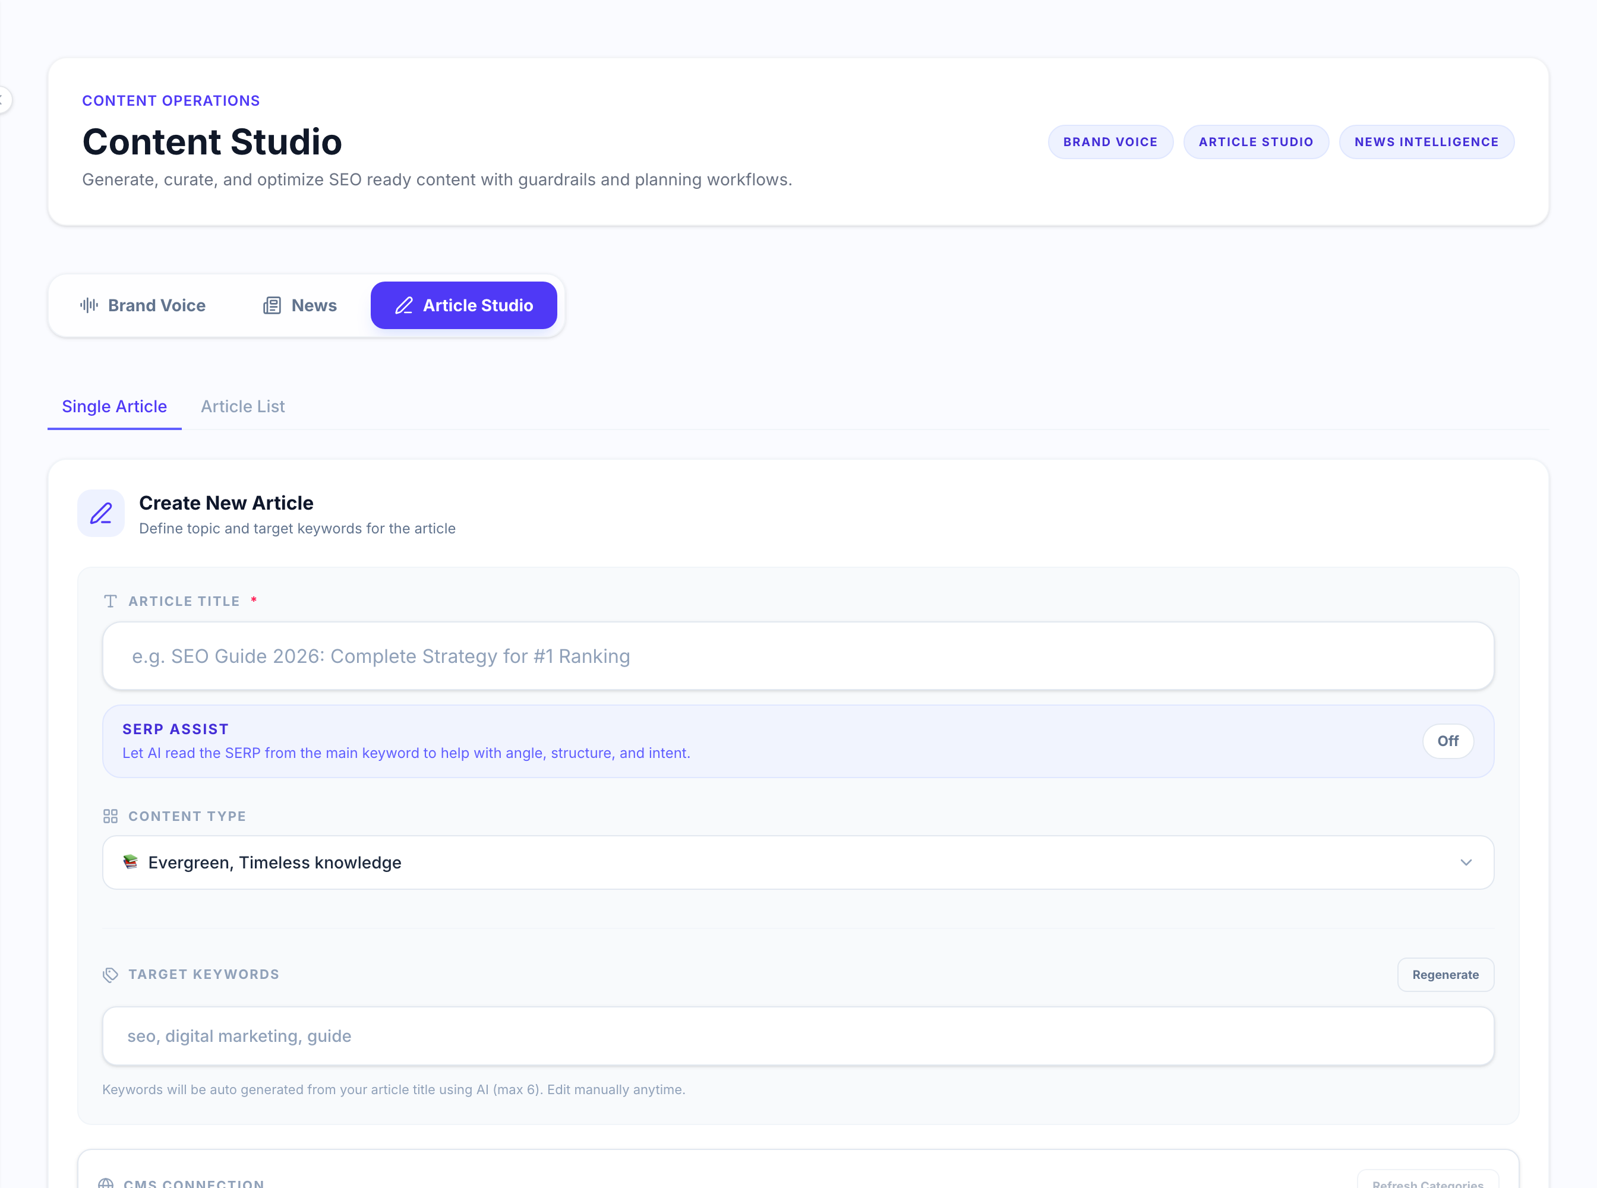
Task: Click the Regenerate keywords button
Action: point(1445,974)
